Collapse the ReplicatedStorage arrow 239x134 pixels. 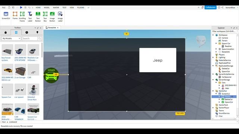(213, 66)
